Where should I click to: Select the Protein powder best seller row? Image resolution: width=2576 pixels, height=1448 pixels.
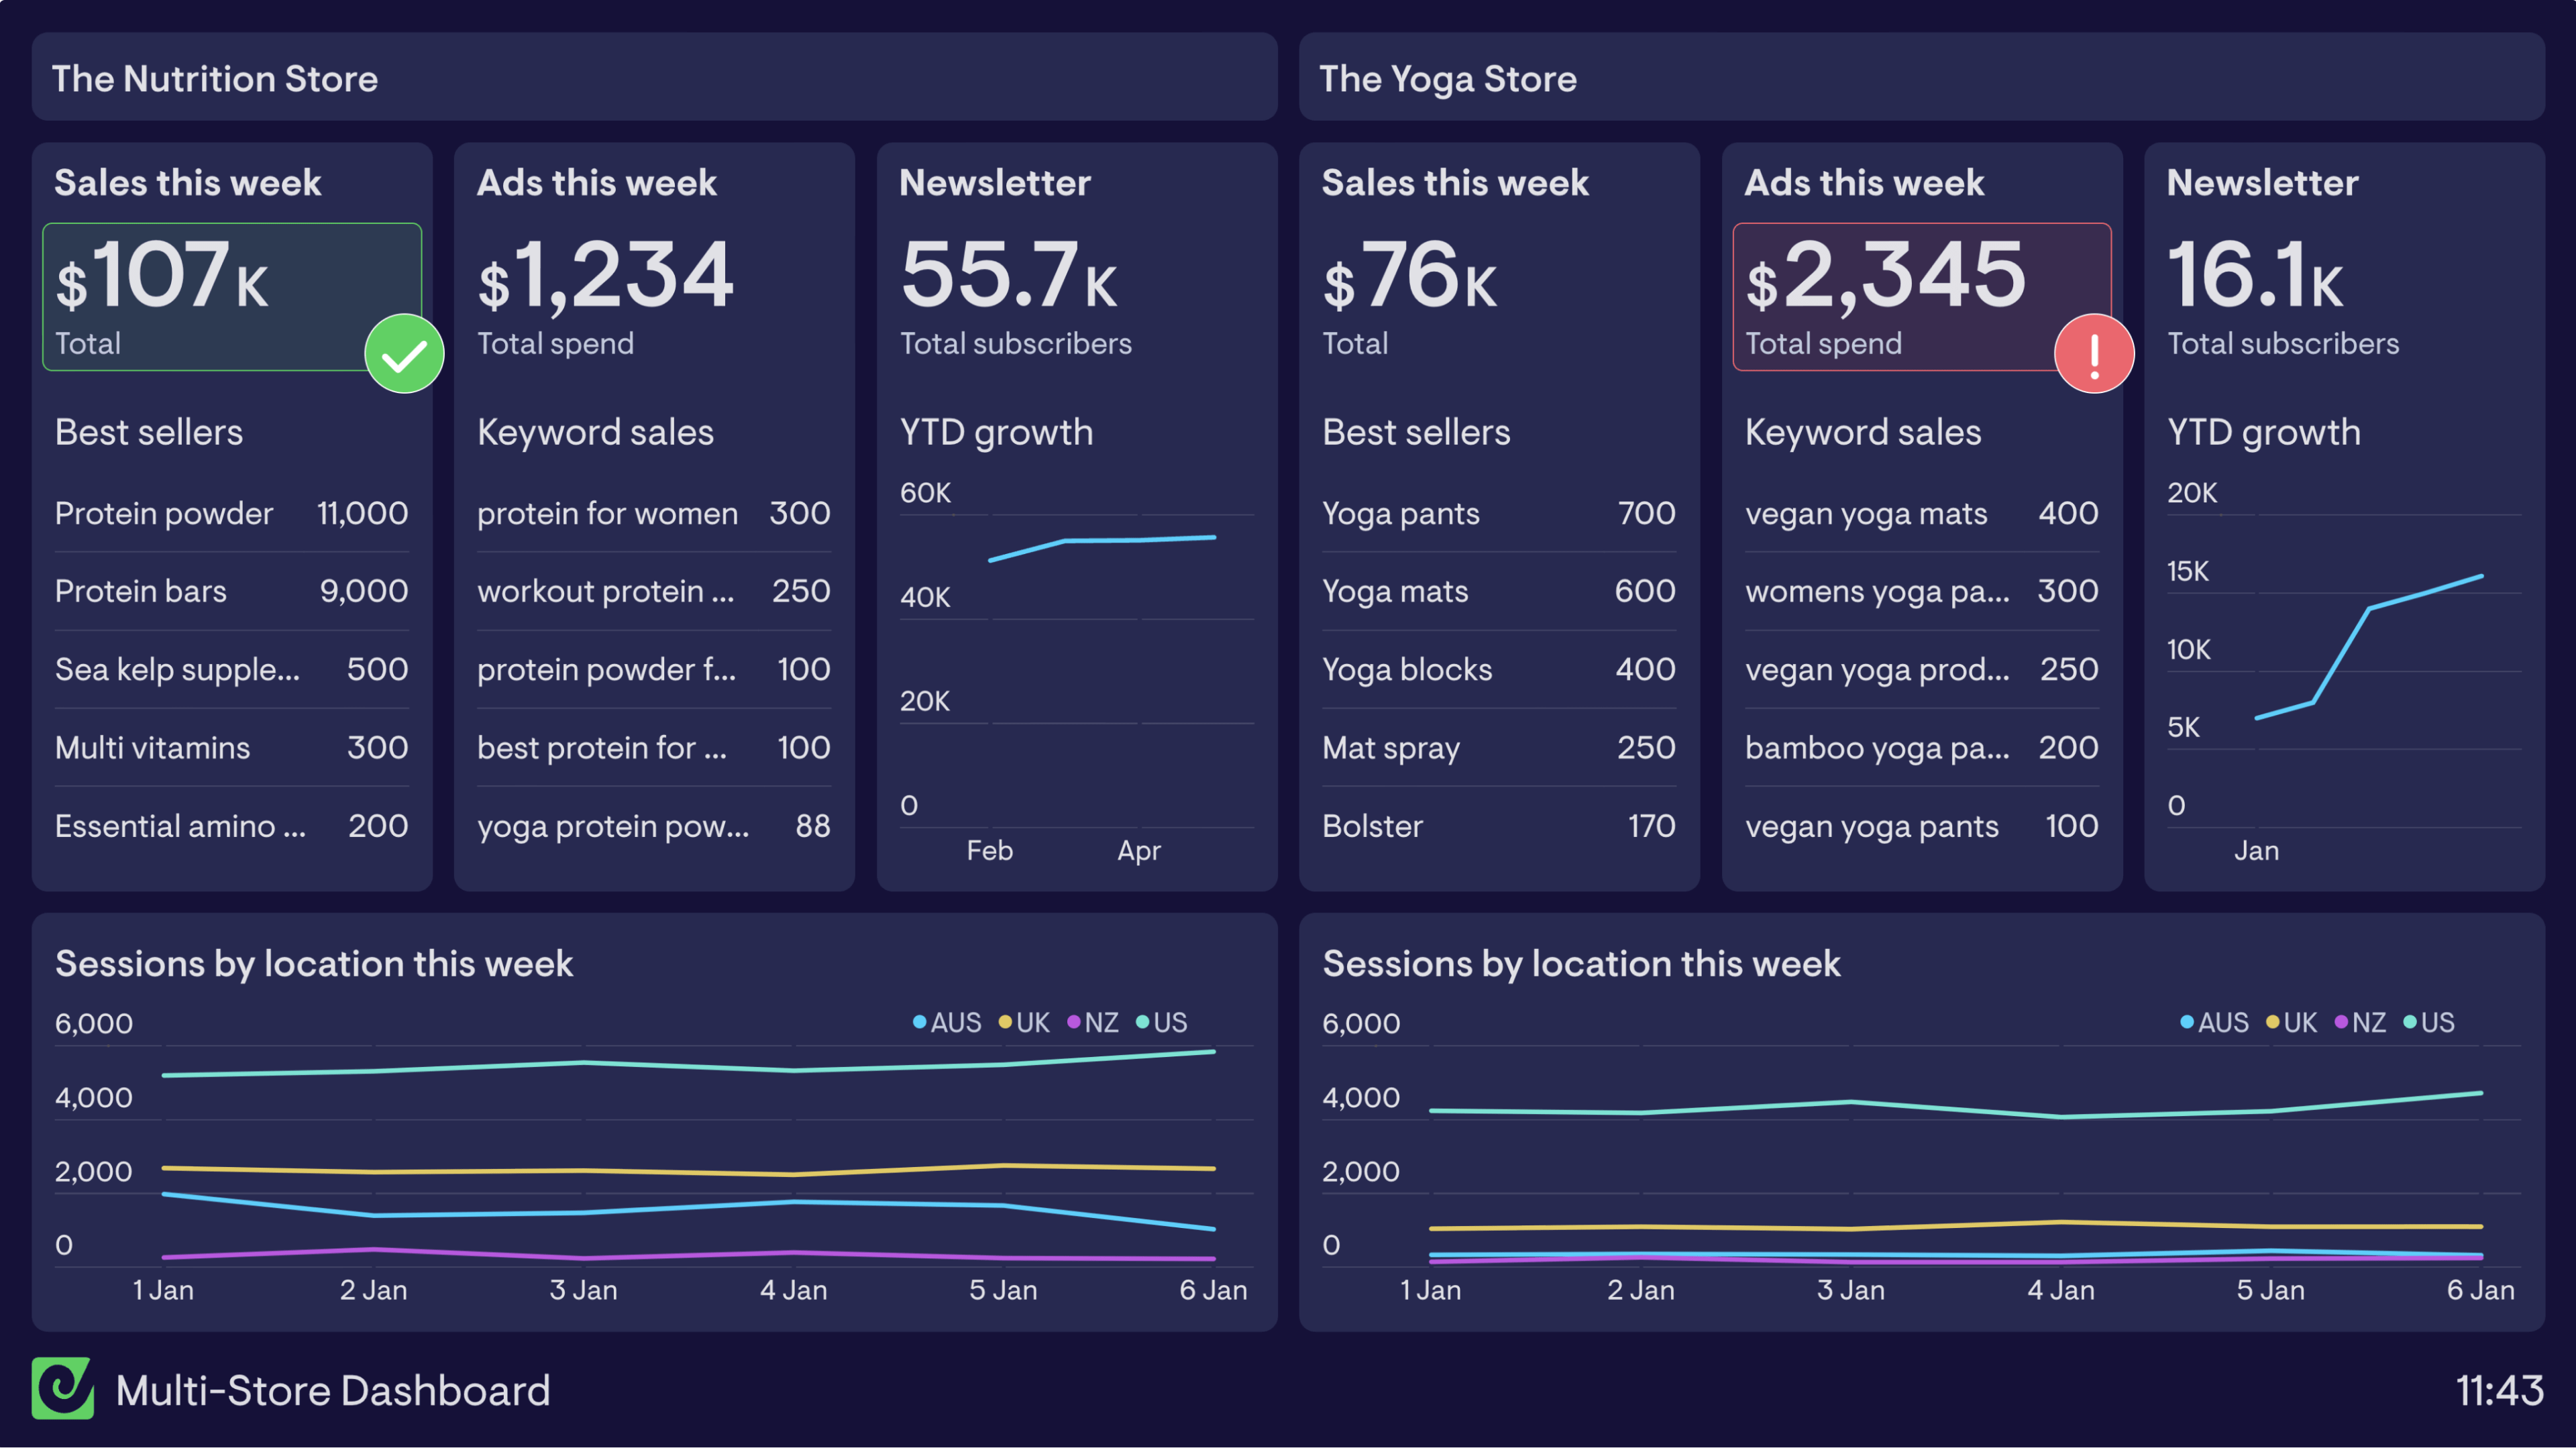point(231,513)
